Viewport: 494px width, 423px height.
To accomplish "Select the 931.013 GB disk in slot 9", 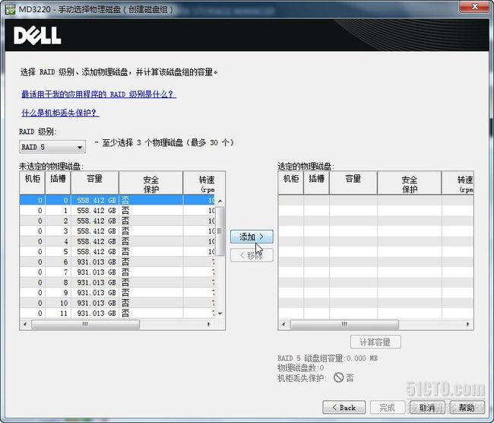I will click(117, 293).
